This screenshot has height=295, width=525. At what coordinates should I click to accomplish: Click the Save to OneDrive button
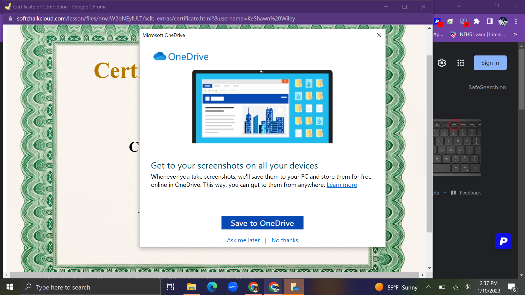[262, 223]
